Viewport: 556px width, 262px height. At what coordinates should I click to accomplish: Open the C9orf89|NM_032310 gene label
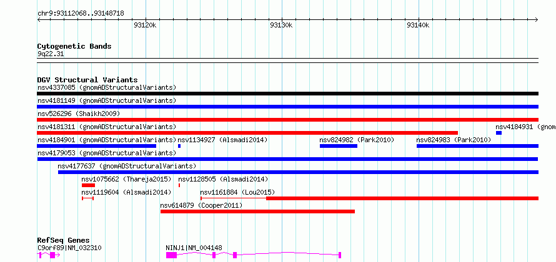pos(69,248)
